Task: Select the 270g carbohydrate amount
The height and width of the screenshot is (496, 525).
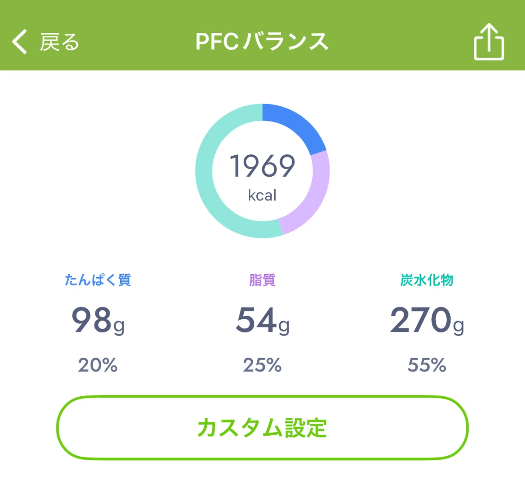Action: [427, 321]
